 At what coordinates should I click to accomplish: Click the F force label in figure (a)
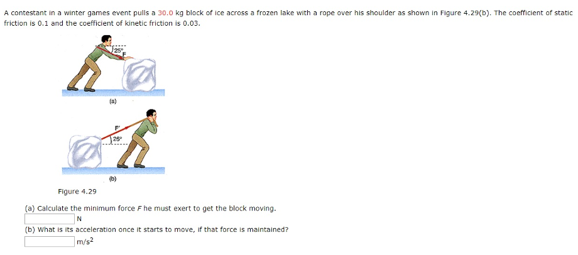click(x=124, y=55)
